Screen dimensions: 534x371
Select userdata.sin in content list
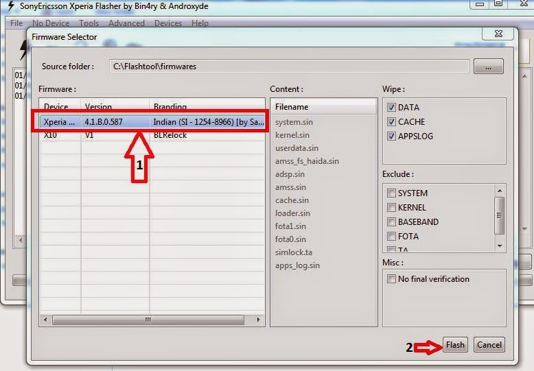pyautogui.click(x=297, y=148)
